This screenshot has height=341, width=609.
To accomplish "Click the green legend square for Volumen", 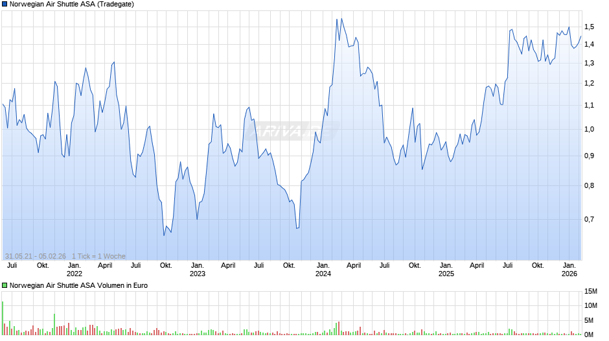I will coord(5,285).
